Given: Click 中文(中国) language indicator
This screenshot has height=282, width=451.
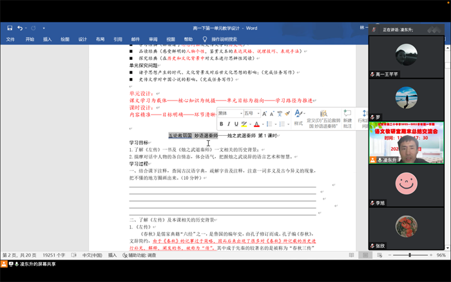Looking at the screenshot, I should (92, 255).
